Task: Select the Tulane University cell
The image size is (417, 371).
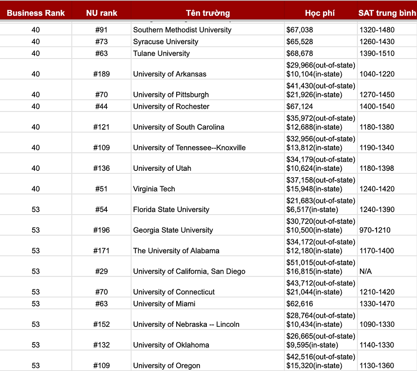Action: point(208,53)
